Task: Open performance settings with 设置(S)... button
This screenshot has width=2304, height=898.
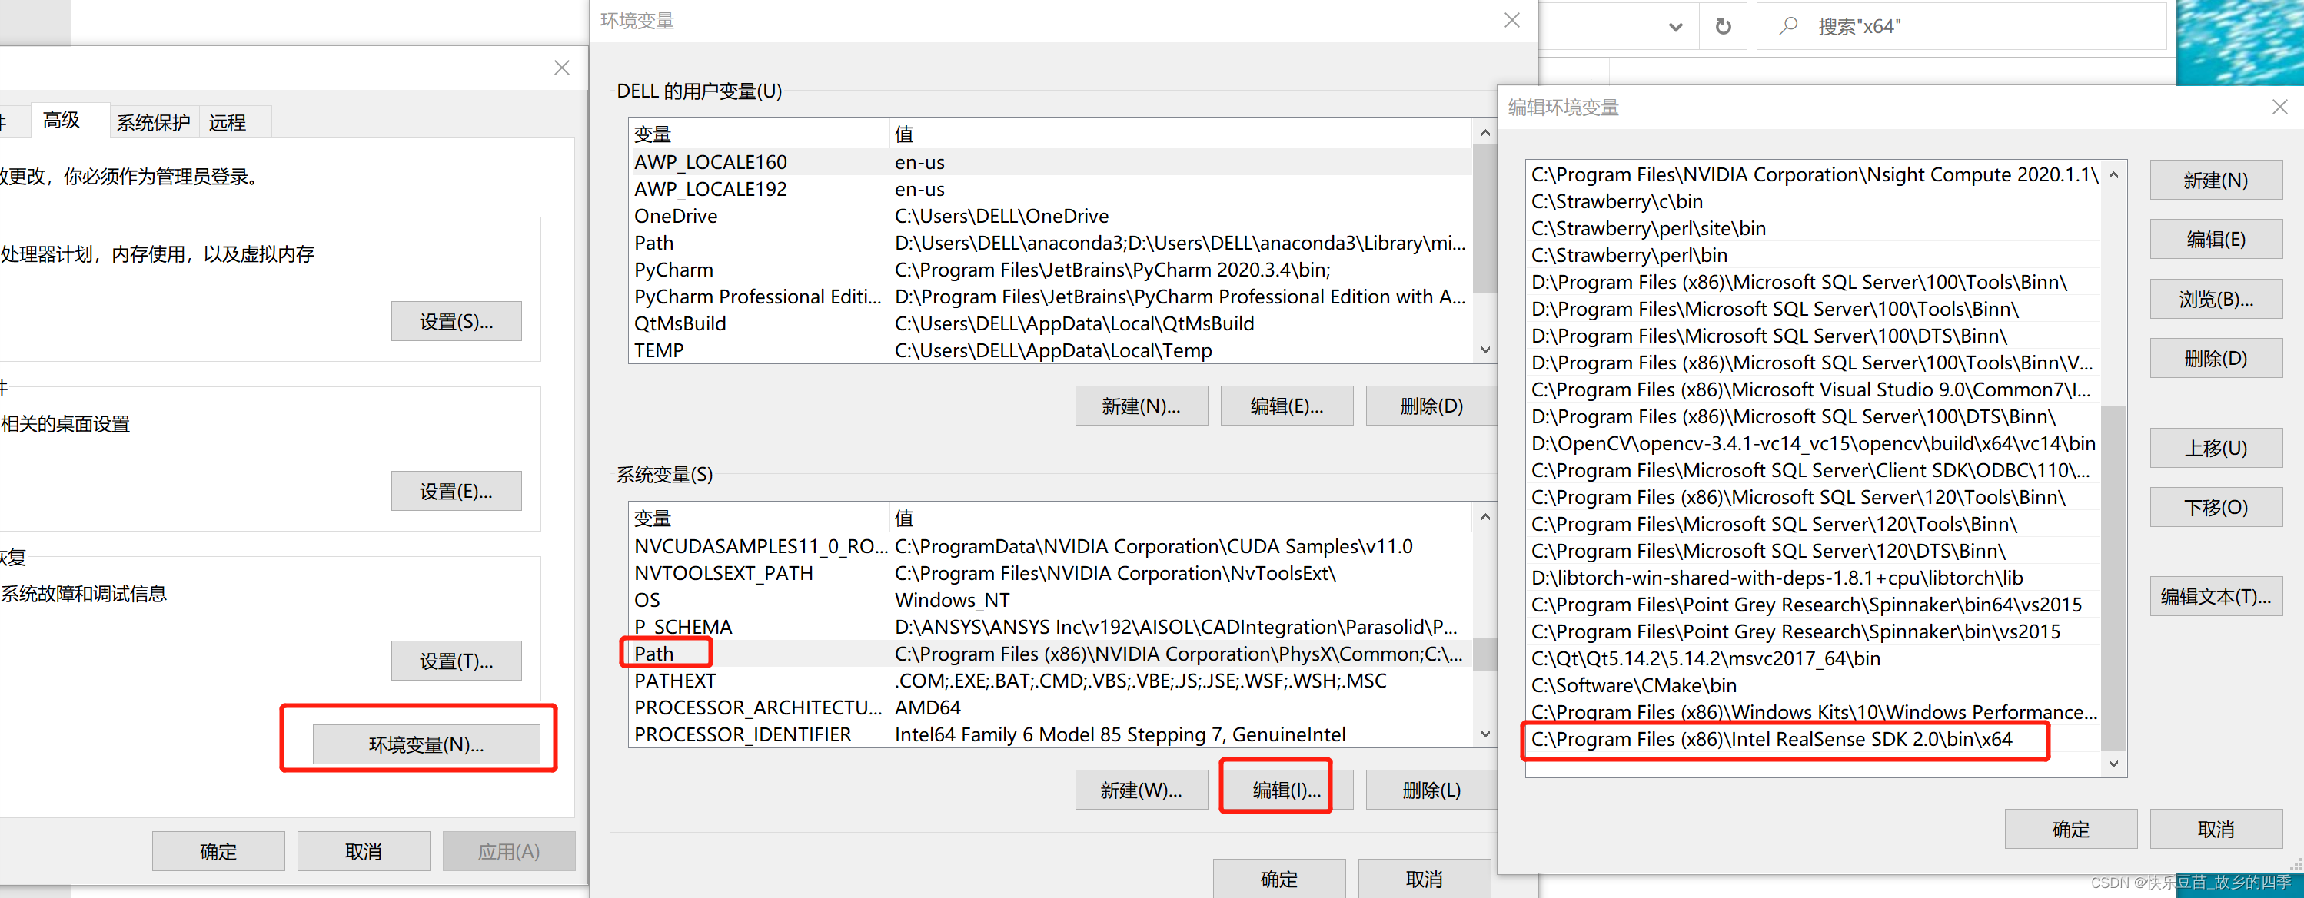Action: pos(456,322)
